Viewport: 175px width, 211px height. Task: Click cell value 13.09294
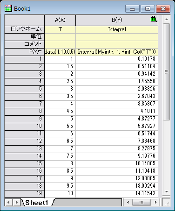(117, 186)
